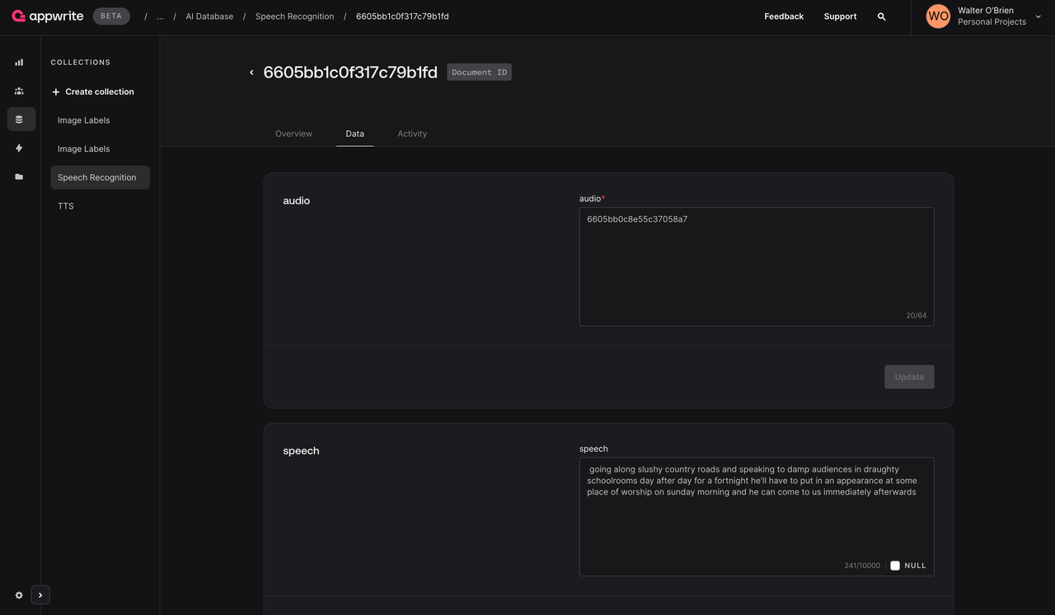Open the Storage folder sidebar icon
Screen dimensions: 1055x615
[x=19, y=176]
